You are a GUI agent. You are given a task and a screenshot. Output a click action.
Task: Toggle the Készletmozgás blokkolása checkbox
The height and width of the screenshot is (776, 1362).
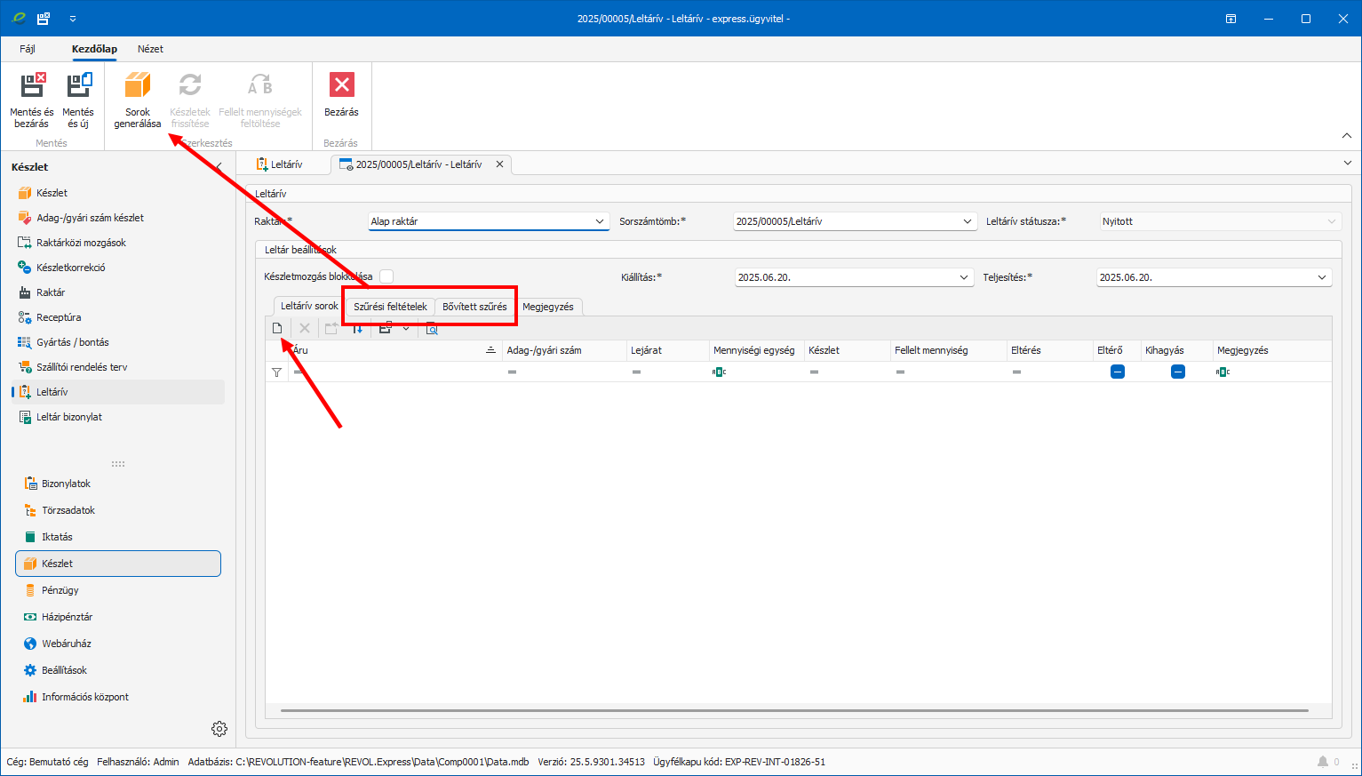pos(386,277)
